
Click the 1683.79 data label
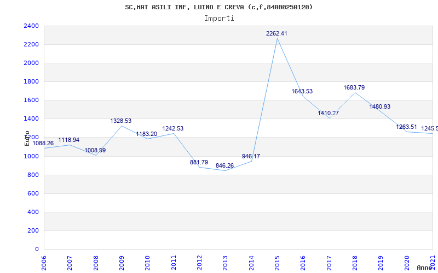point(354,87)
